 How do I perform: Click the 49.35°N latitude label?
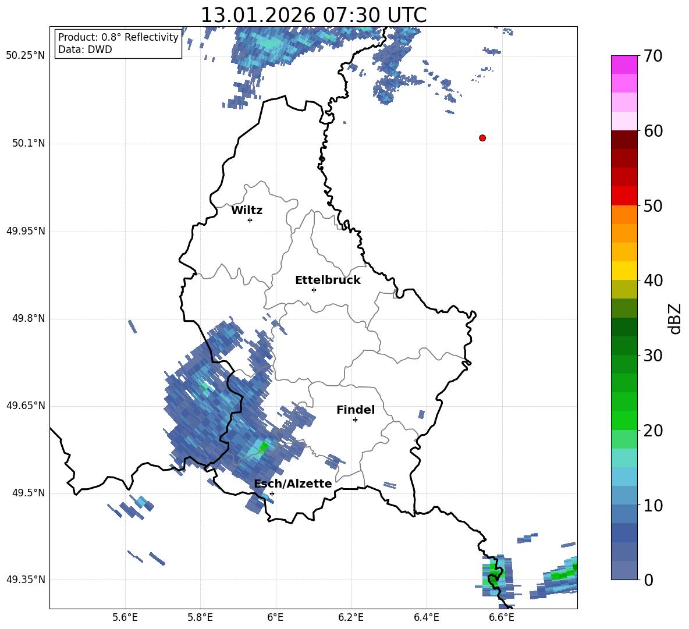click(x=26, y=580)
